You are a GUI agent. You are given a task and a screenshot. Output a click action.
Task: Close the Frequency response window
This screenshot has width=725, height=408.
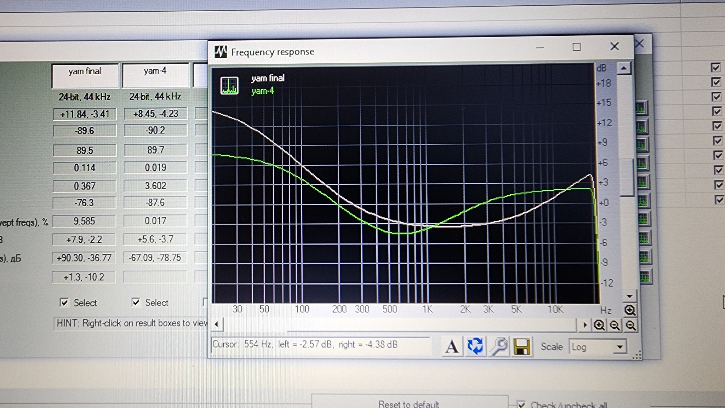click(615, 46)
